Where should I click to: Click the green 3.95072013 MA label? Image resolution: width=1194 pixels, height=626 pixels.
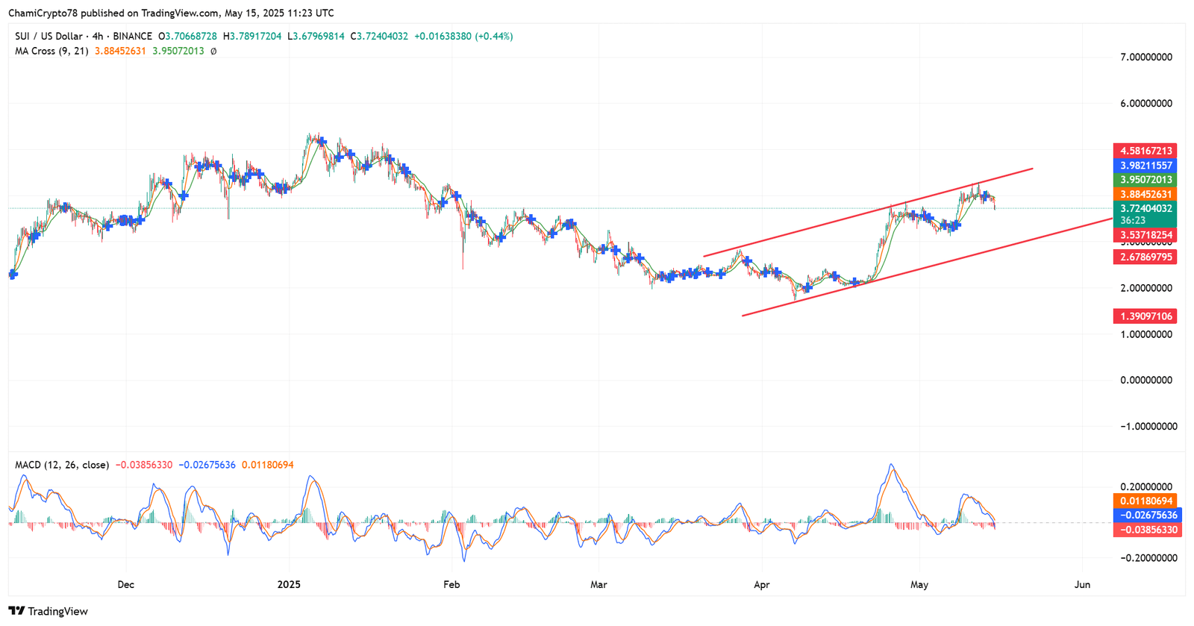(x=1145, y=180)
